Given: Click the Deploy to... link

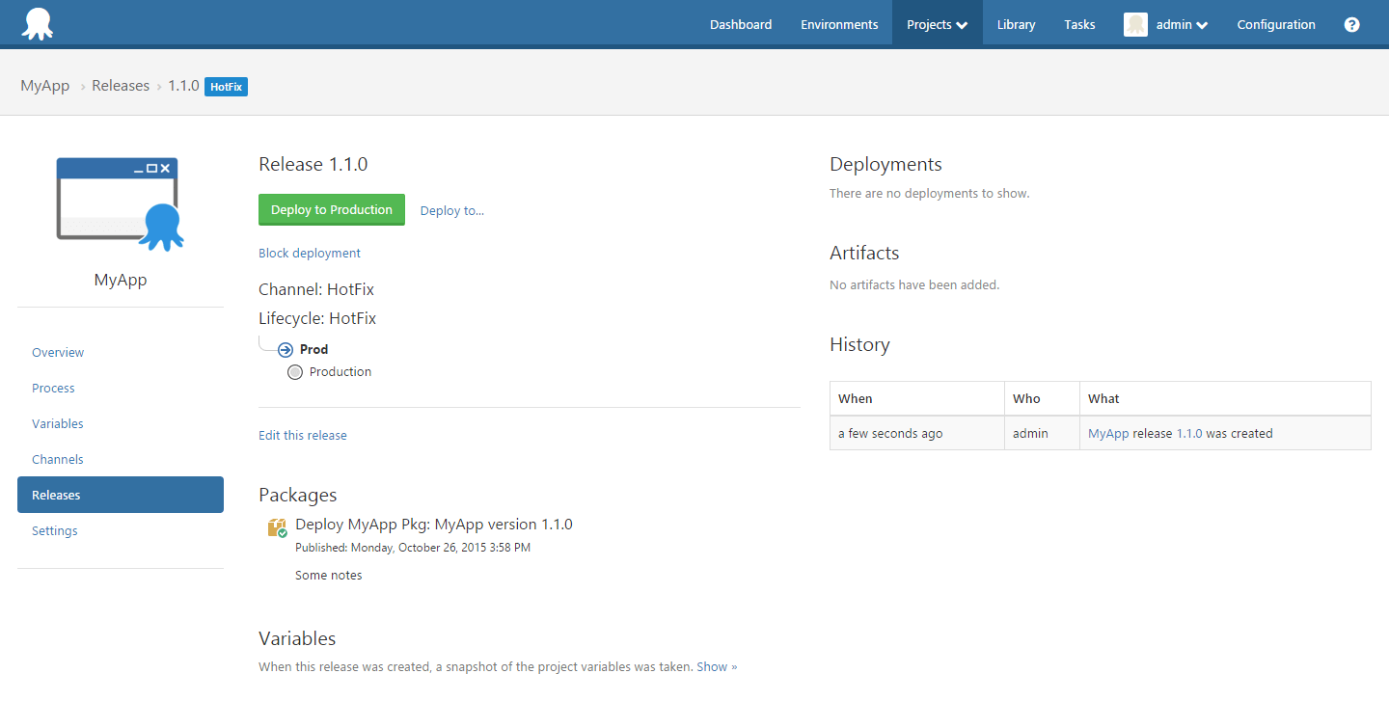Looking at the screenshot, I should click(x=452, y=210).
